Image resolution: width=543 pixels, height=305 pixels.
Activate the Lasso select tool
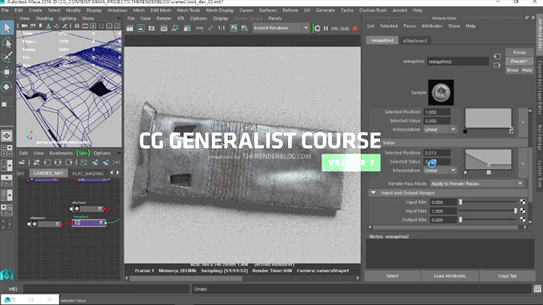[7, 42]
